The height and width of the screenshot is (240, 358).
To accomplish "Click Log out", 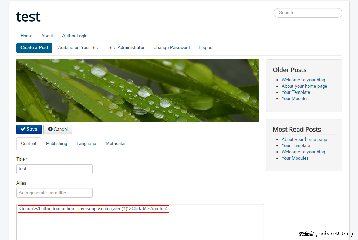I will point(206,48).
